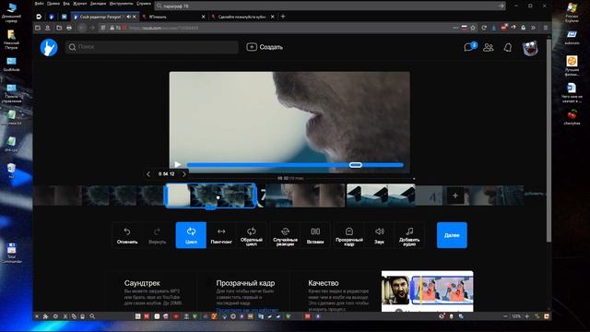The image size is (590, 332).
Task: Reload the page
Action: (x=484, y=28)
